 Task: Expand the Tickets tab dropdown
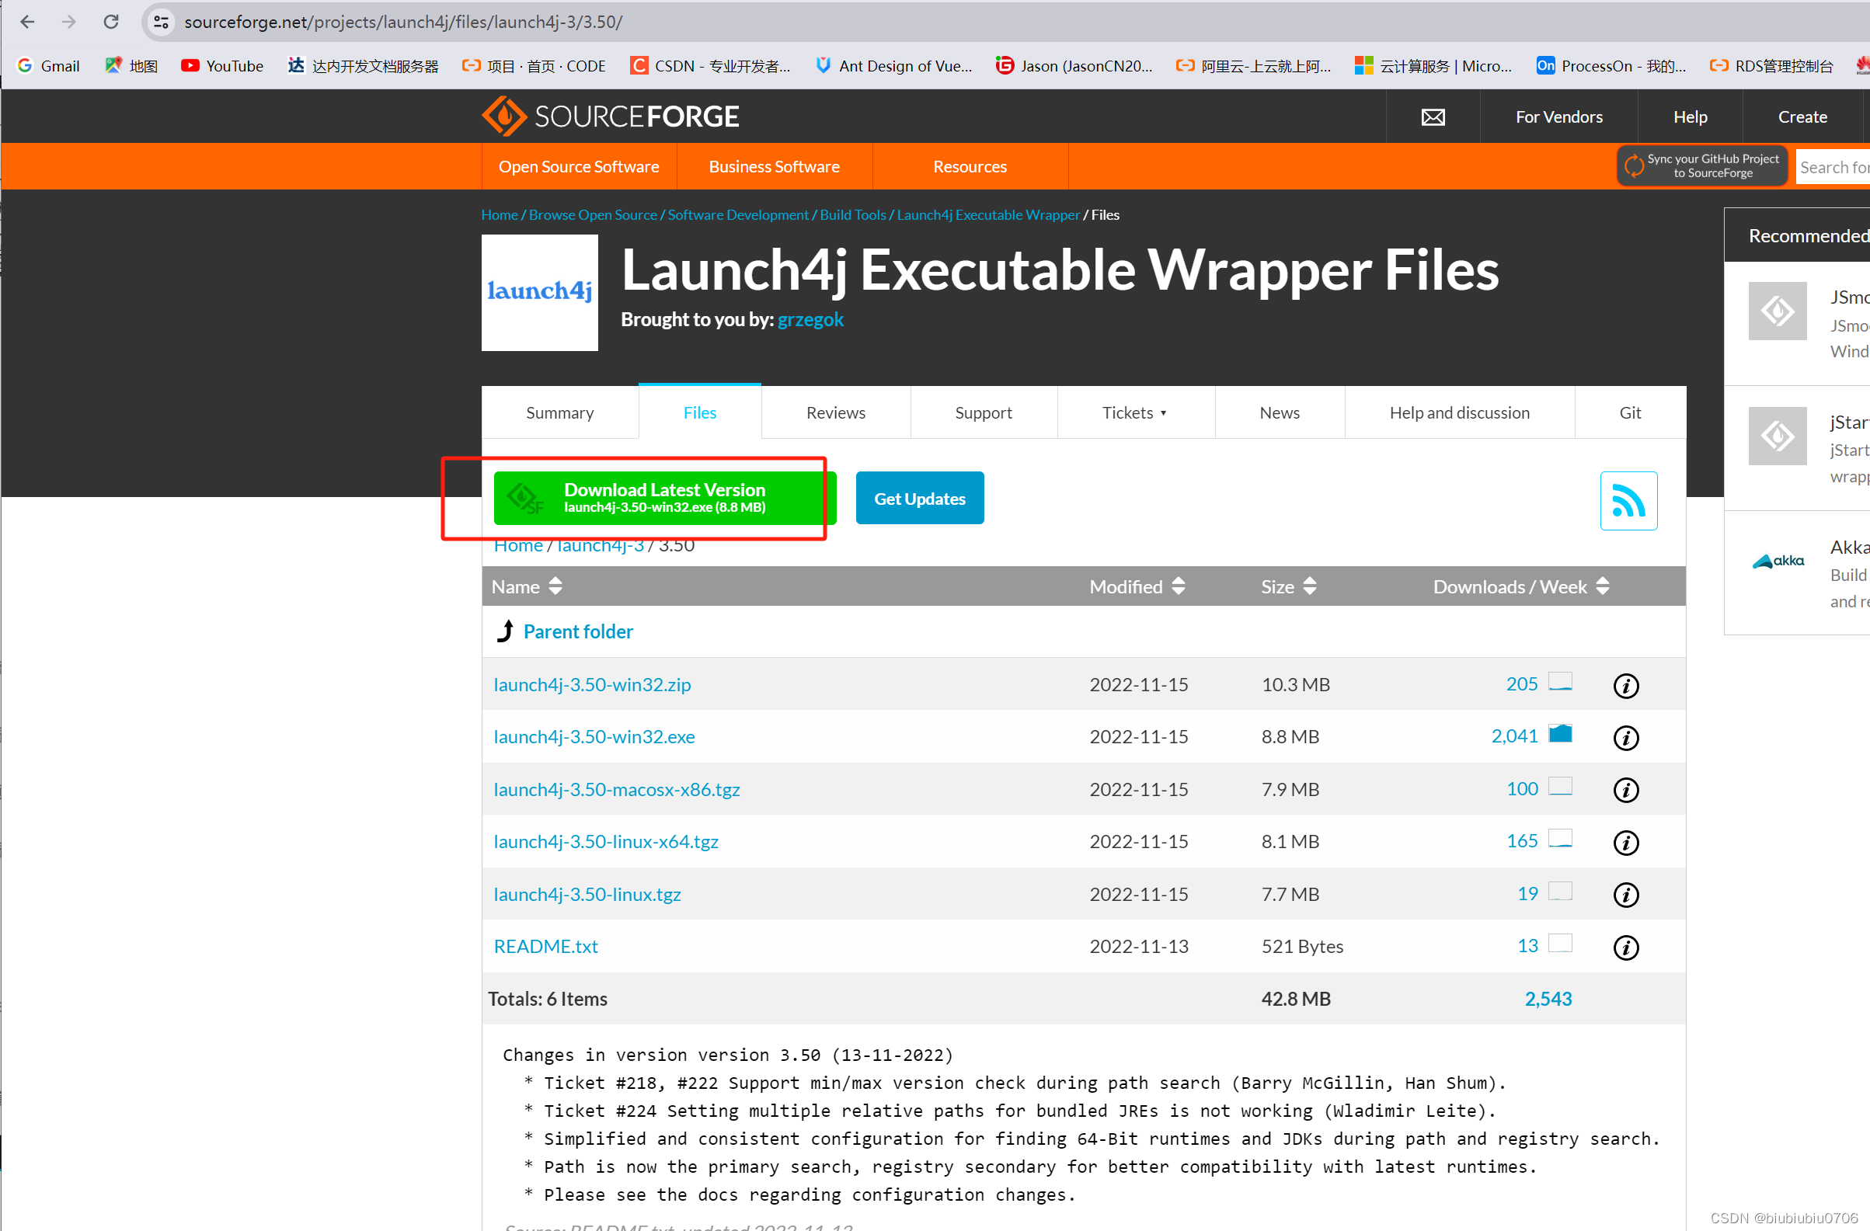[x=1134, y=412]
